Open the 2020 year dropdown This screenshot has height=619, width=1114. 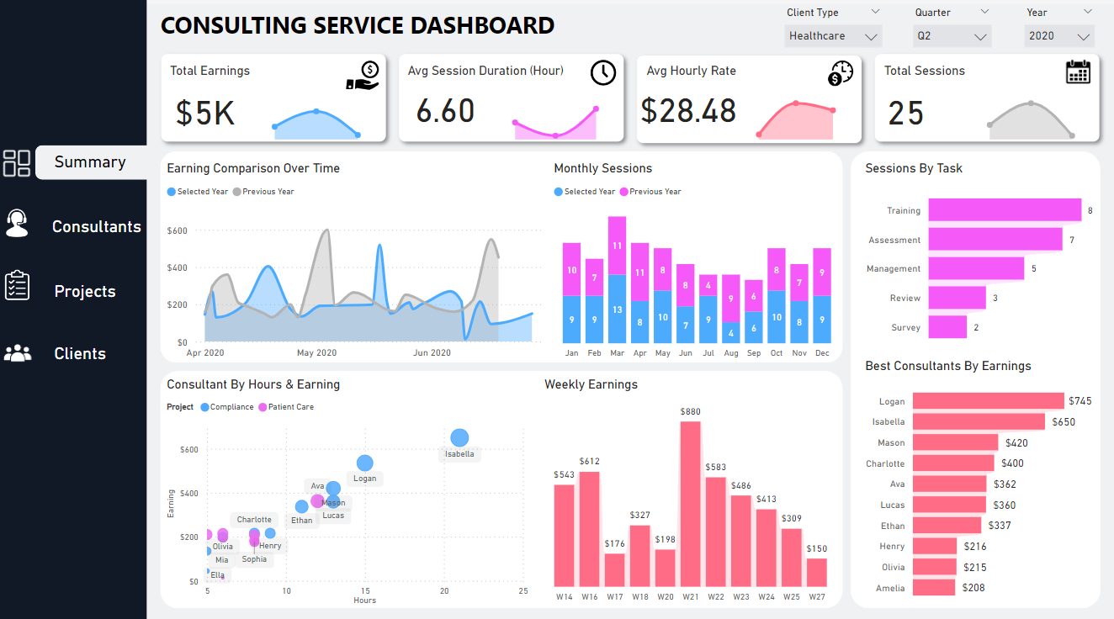coord(1059,36)
